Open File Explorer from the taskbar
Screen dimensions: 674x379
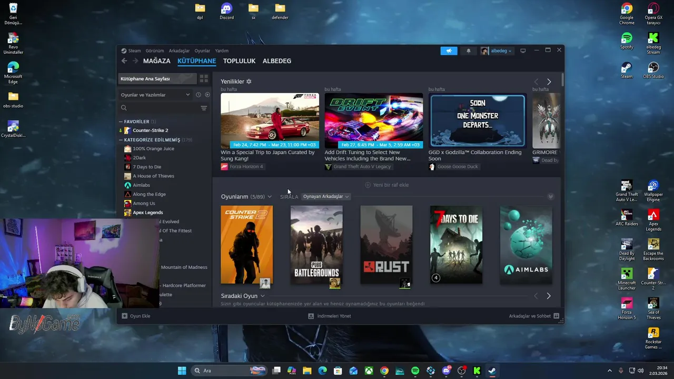[x=307, y=371]
